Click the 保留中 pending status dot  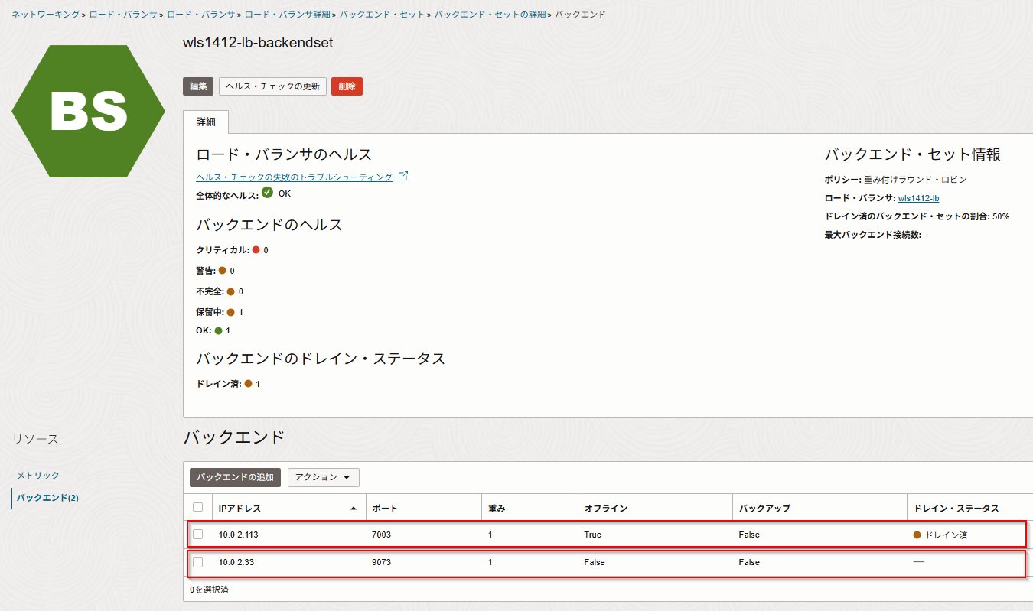coord(230,312)
